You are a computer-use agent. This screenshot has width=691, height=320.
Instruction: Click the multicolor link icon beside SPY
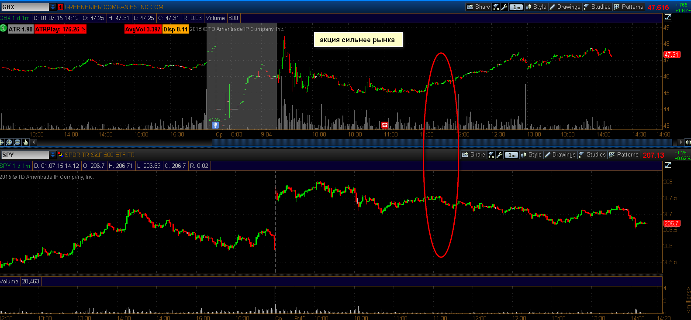tap(61, 155)
